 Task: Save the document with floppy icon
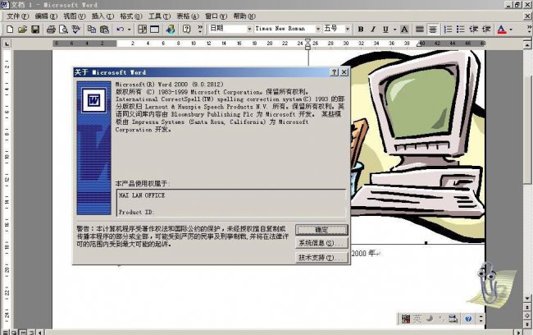tap(35, 30)
